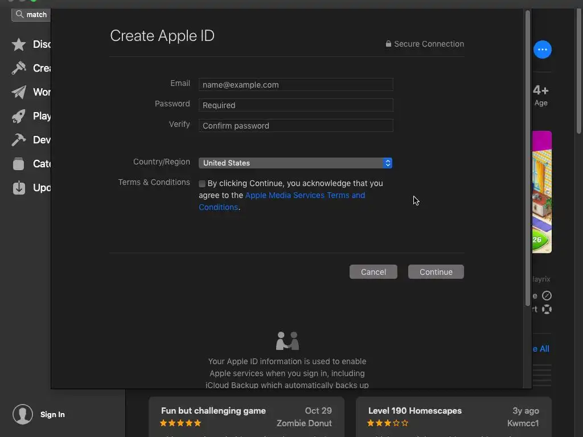Select the Play rocket icon in sidebar

coord(19,116)
